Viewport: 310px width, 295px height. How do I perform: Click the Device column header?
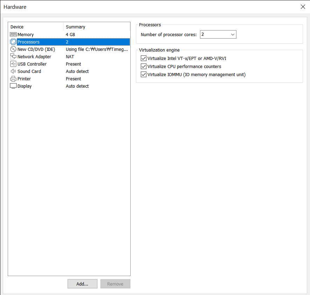tap(17, 27)
